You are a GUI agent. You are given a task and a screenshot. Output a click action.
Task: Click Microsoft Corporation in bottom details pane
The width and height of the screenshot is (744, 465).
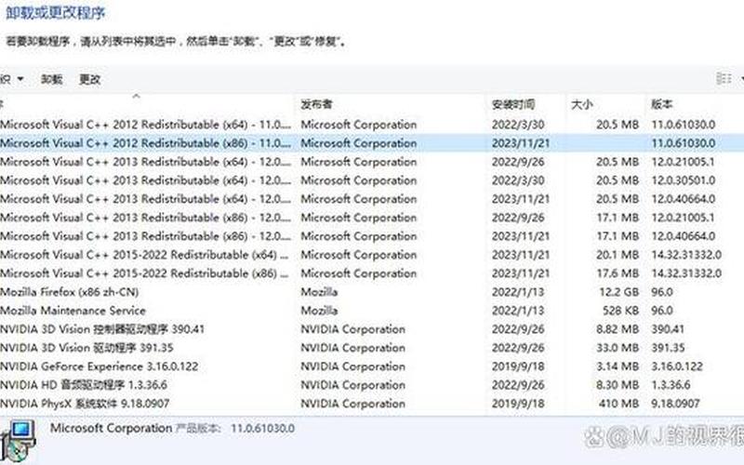tap(111, 428)
